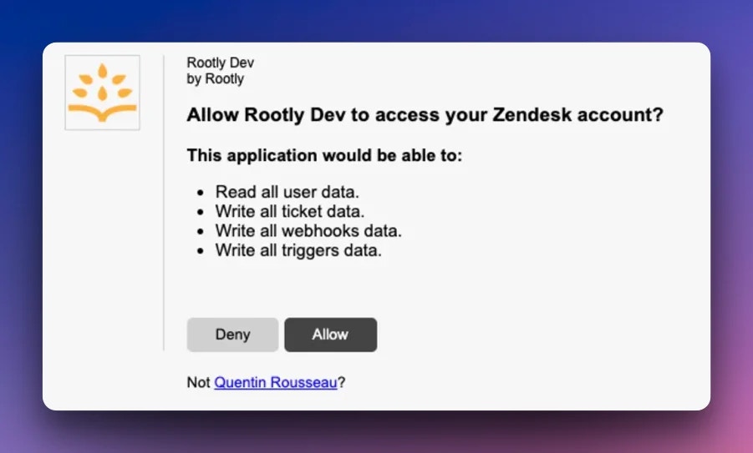Click the vertical divider beside the logo
Image resolution: width=753 pixels, height=453 pixels.
(x=164, y=203)
